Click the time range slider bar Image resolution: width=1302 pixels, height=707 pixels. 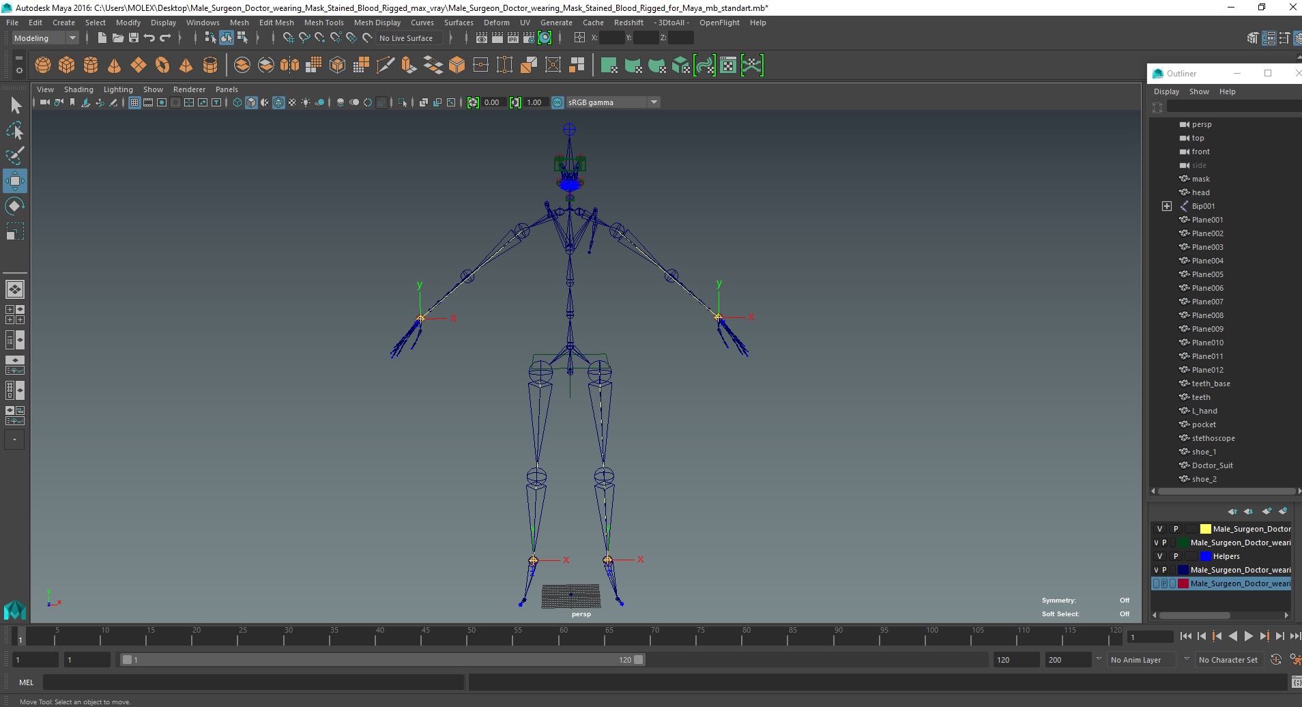tap(382, 660)
